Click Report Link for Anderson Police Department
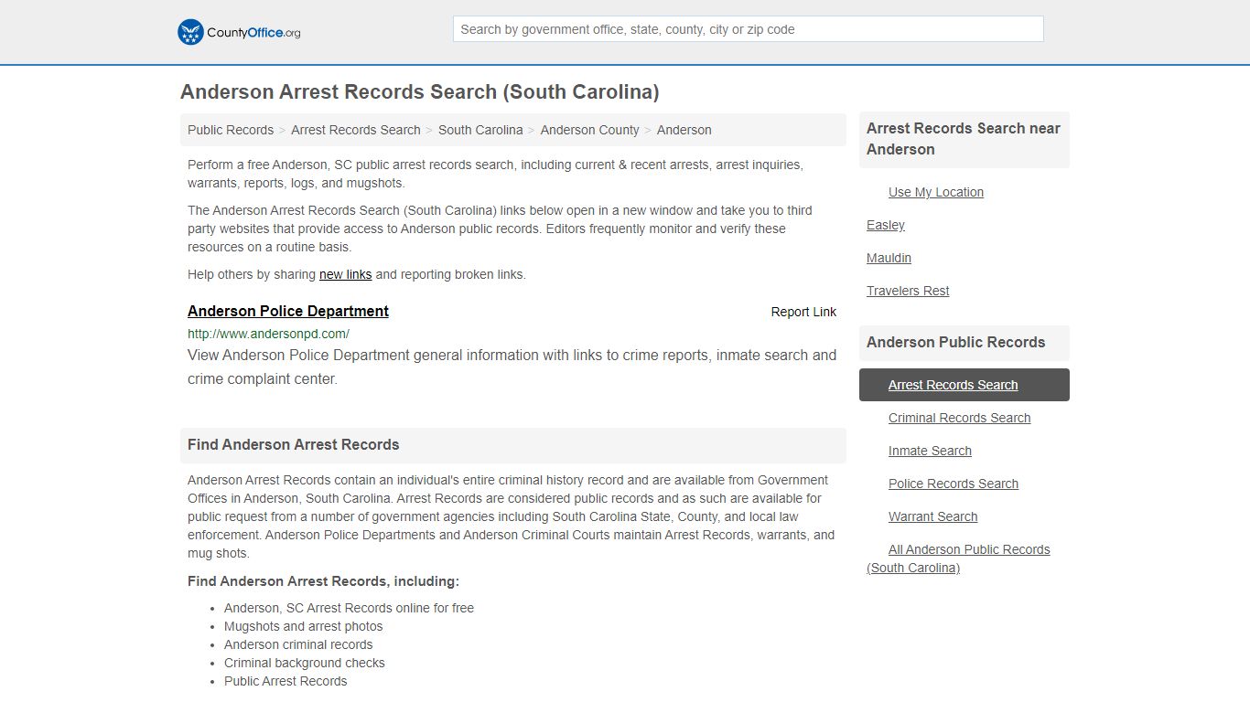The width and height of the screenshot is (1250, 702). tap(803, 312)
